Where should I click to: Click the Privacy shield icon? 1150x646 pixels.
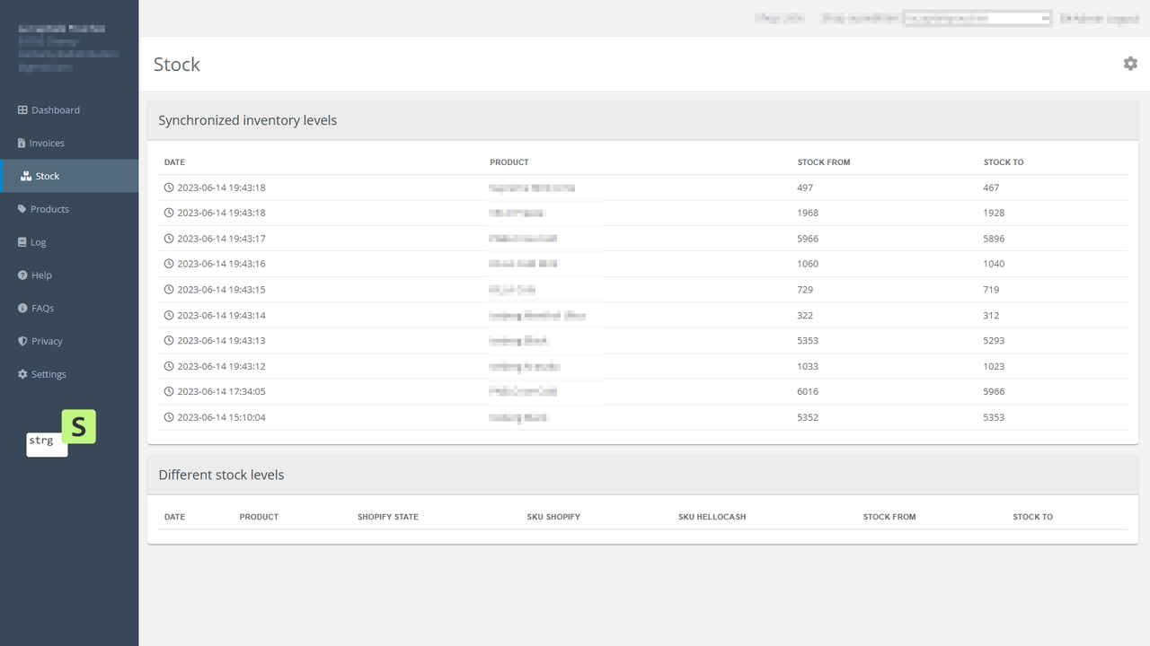click(x=21, y=341)
